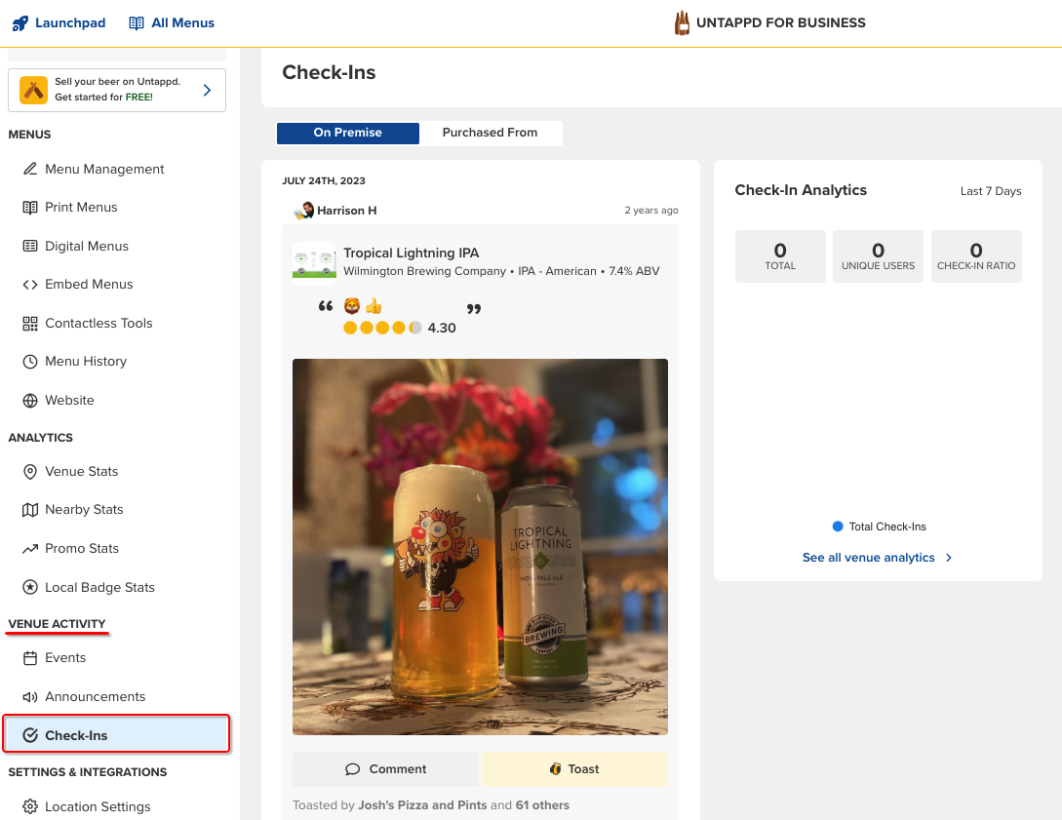Image resolution: width=1062 pixels, height=820 pixels.
Task: Toggle the Total Check-Ins legend dot
Action: pos(837,527)
